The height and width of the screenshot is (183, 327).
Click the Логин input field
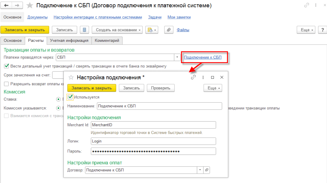click(153, 141)
